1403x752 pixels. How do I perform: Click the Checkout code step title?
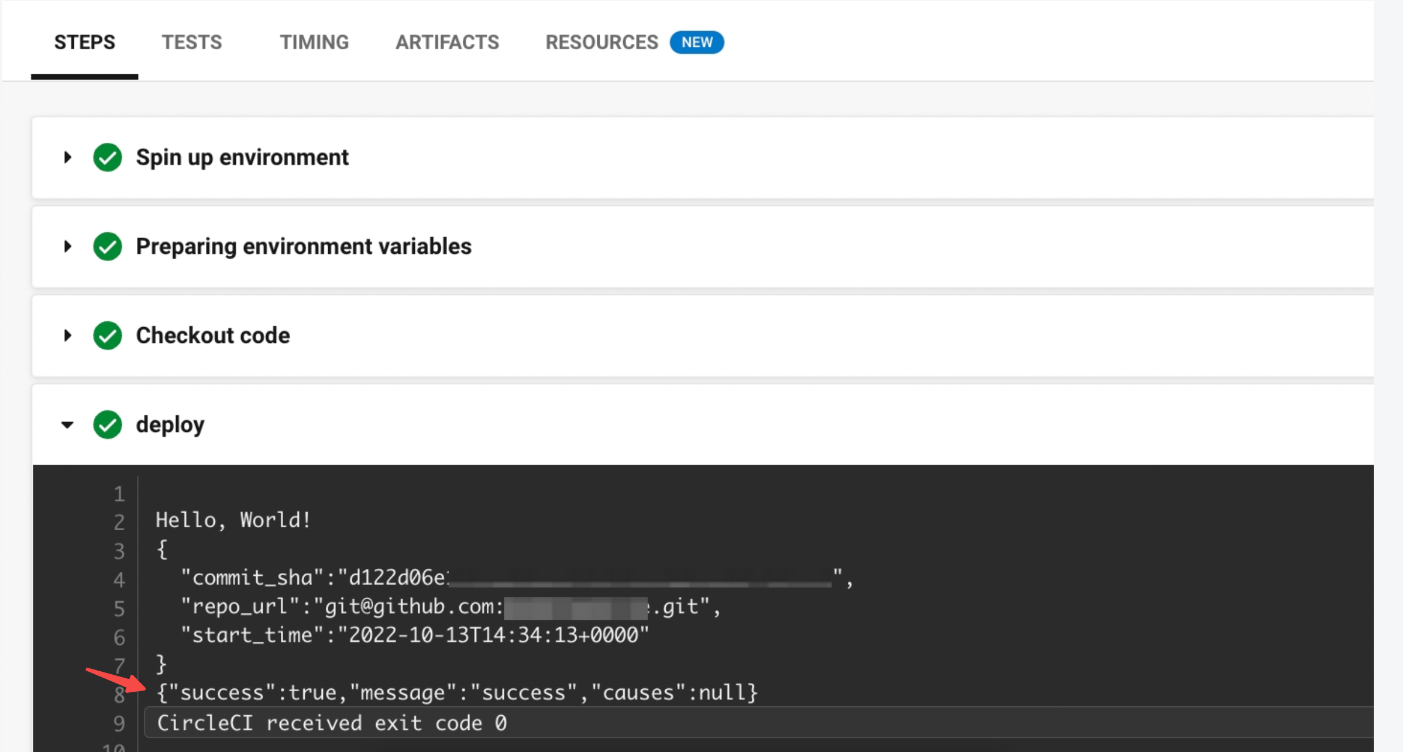click(213, 335)
